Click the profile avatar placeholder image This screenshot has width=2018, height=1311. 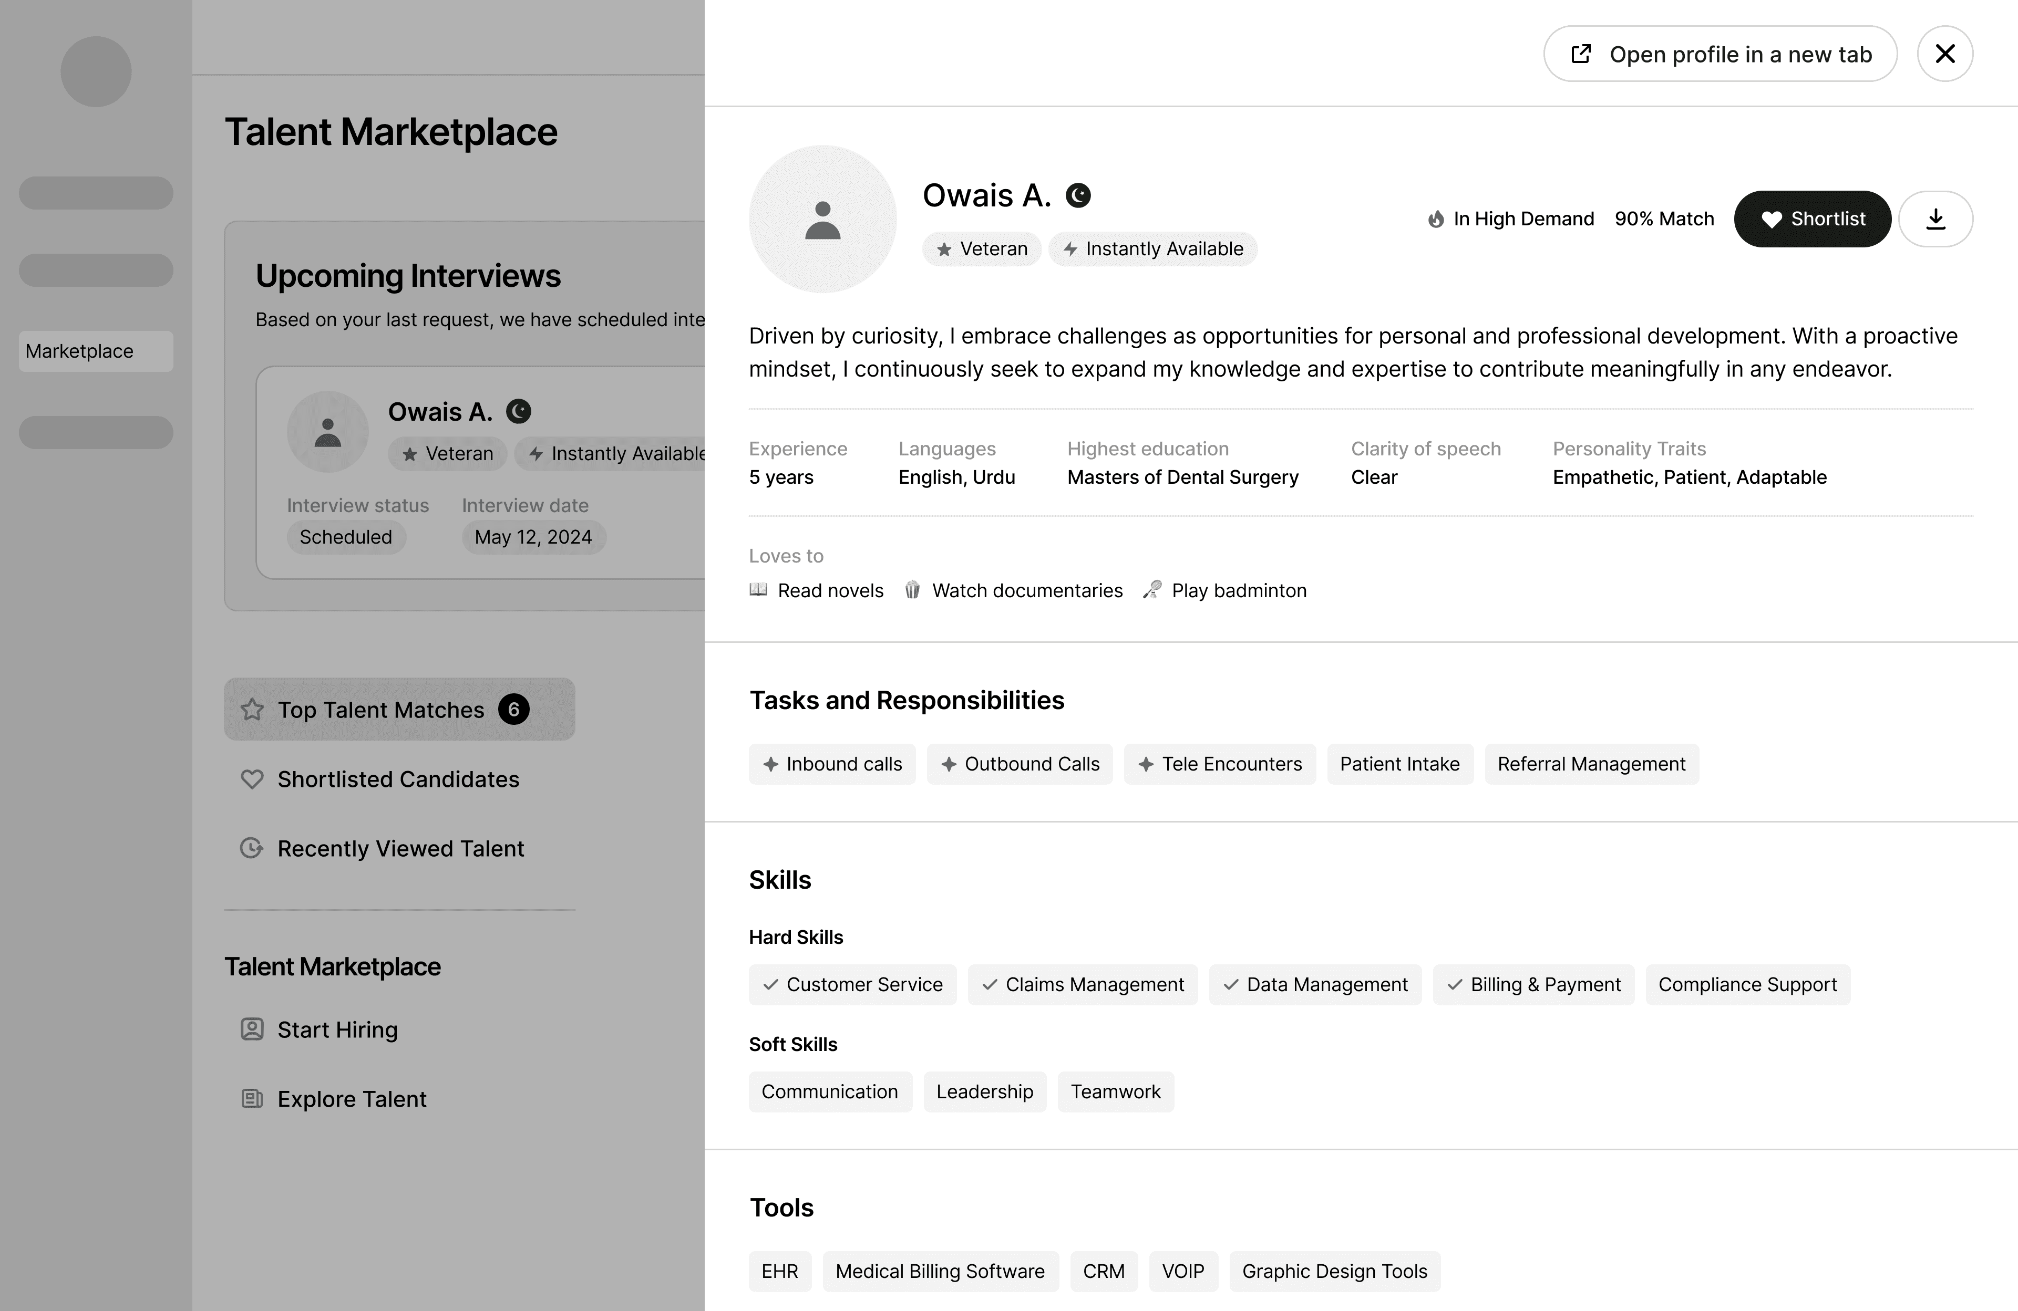(821, 220)
